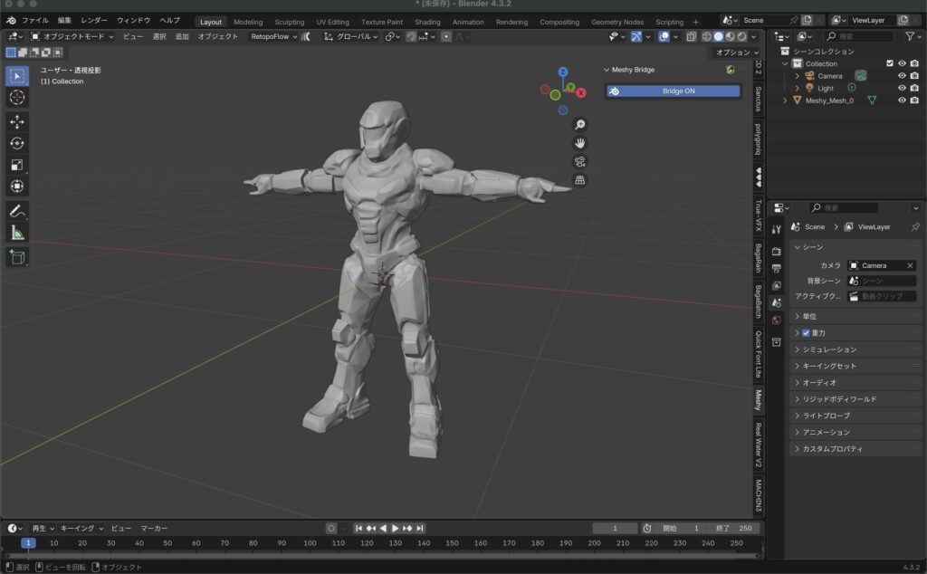Select material preview shading
The height and width of the screenshot is (574, 927).
[731, 36]
